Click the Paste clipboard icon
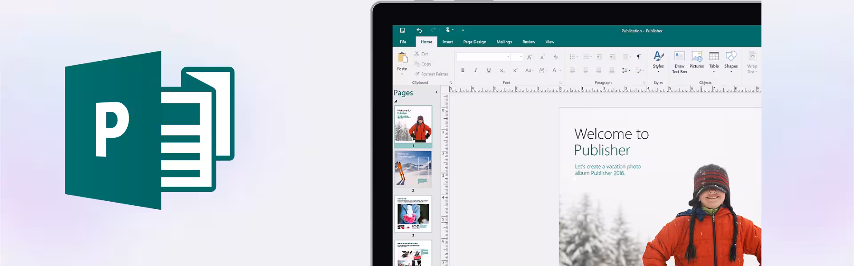Screen dimensions: 854x266 (x=403, y=58)
